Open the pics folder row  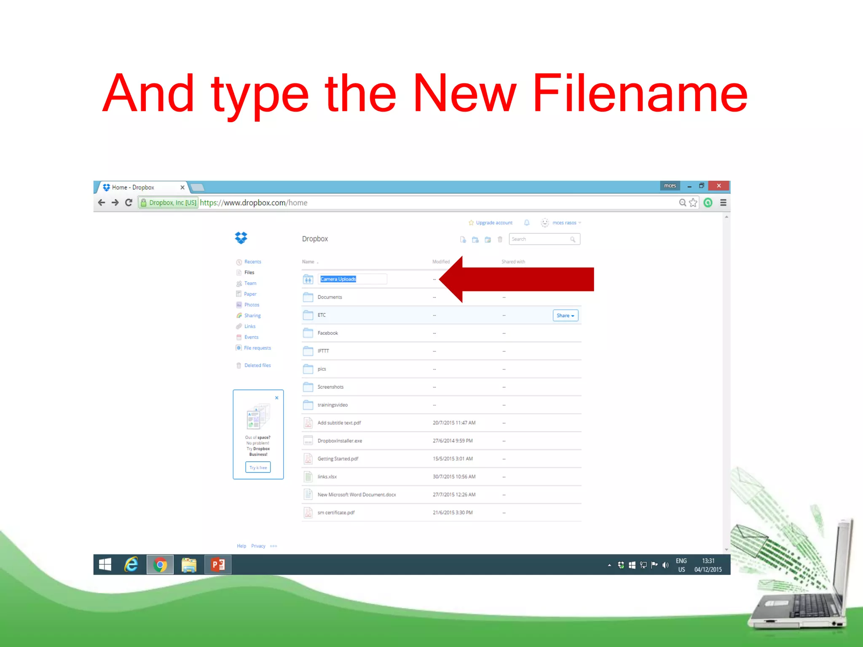click(x=441, y=369)
